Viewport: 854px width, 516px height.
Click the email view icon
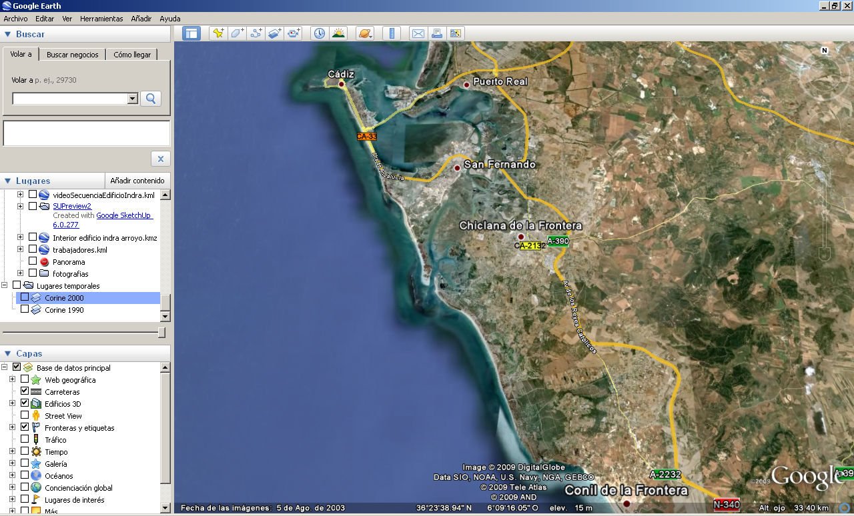click(418, 33)
